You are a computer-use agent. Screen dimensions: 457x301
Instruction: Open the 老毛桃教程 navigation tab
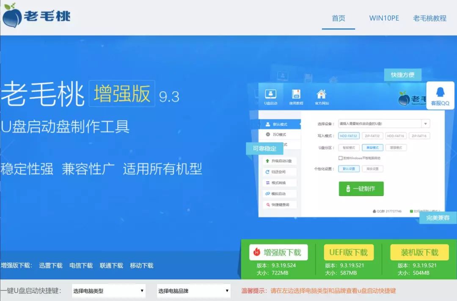pos(429,18)
